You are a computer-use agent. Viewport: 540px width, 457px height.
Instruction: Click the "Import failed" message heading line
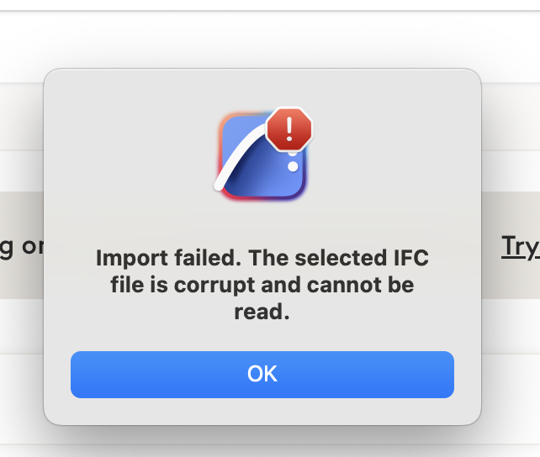tap(262, 257)
